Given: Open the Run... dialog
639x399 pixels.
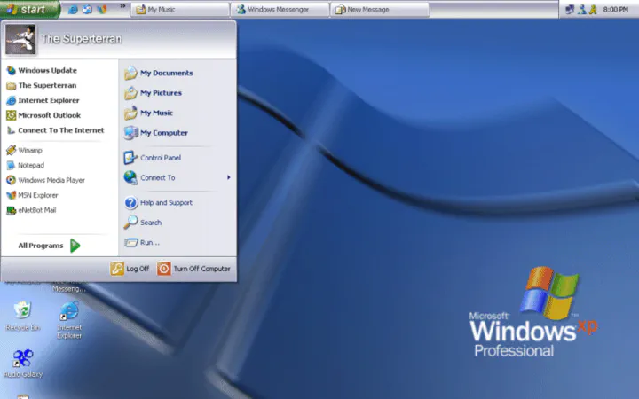Looking at the screenshot, I should (142, 242).
